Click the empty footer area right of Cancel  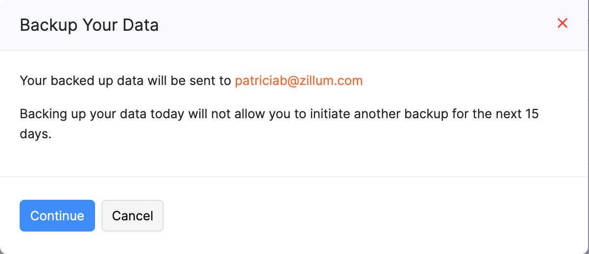pyautogui.click(x=368, y=215)
